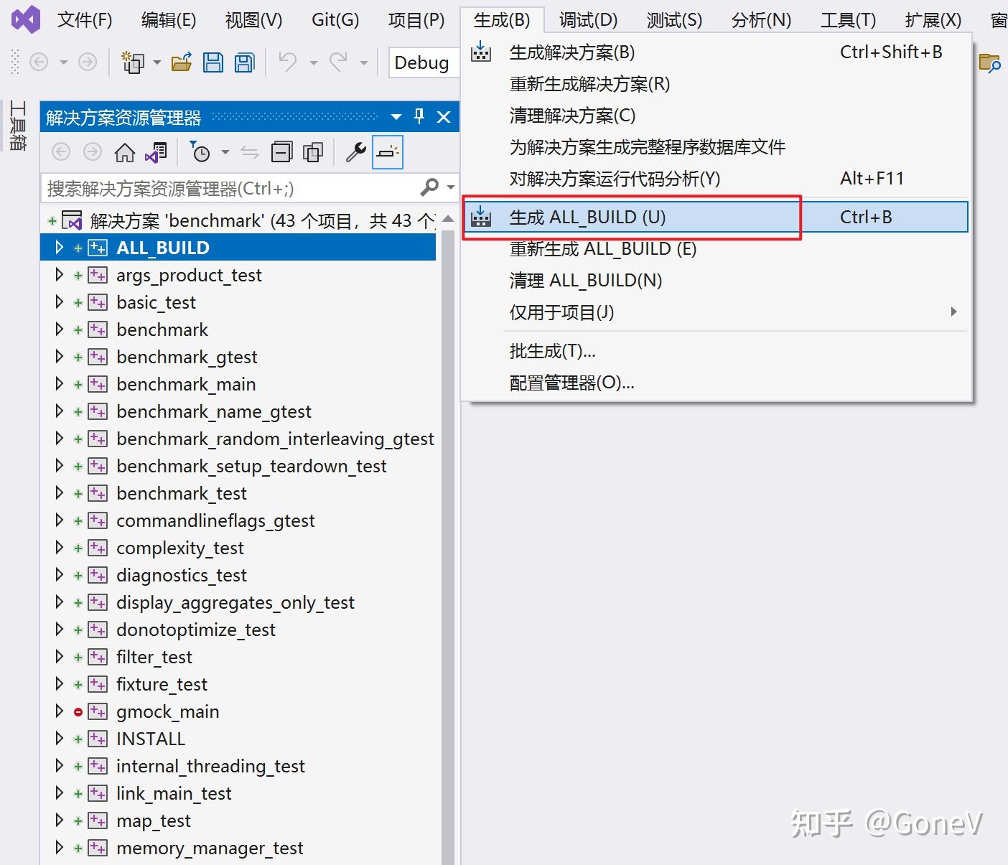
Task: Click the Undo icon on the toolbar
Action: coord(287,62)
